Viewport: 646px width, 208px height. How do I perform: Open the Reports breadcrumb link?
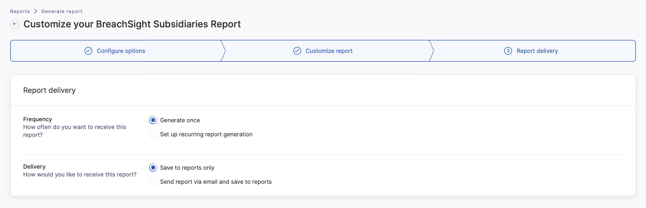pyautogui.click(x=20, y=11)
